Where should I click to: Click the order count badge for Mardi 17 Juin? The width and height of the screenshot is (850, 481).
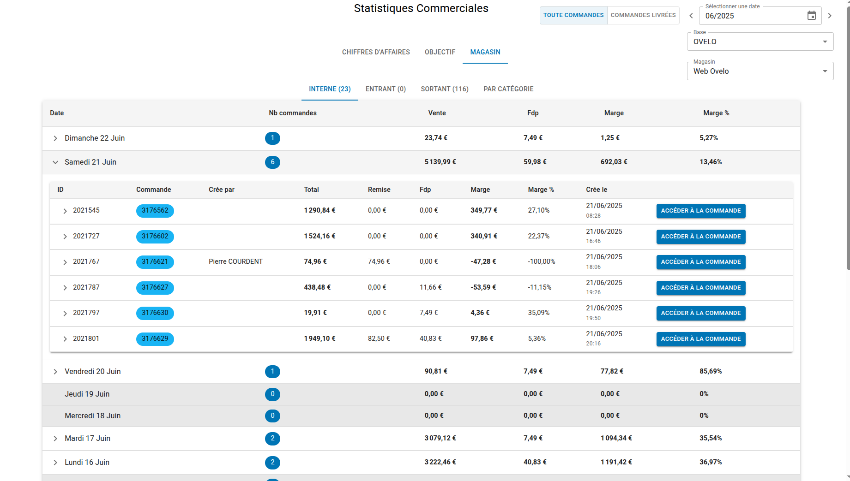[x=272, y=439]
